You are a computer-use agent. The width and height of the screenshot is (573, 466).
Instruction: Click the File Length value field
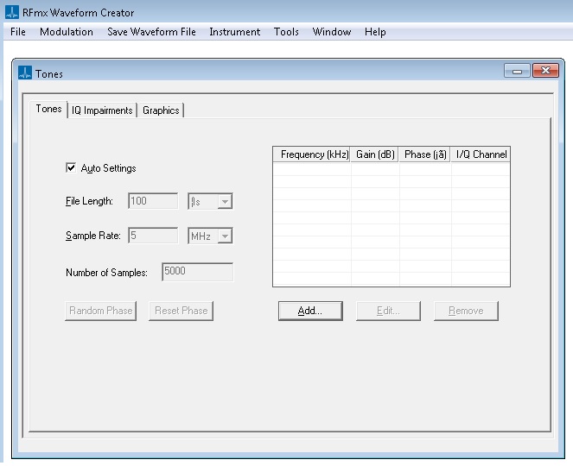tap(153, 201)
